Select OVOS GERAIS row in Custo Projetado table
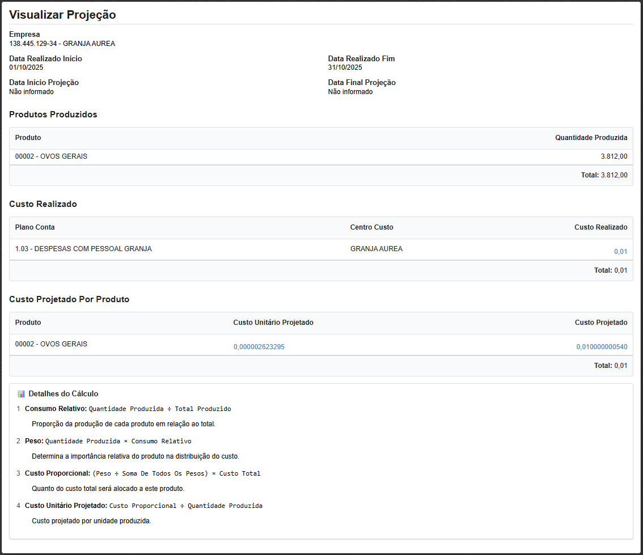This screenshot has height=555, width=643. (51, 344)
